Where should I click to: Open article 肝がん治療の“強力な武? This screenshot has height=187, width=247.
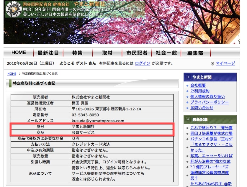click(210, 161)
